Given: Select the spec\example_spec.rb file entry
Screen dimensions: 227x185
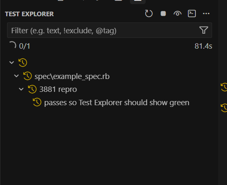Looking at the screenshot, I should 72,76.
